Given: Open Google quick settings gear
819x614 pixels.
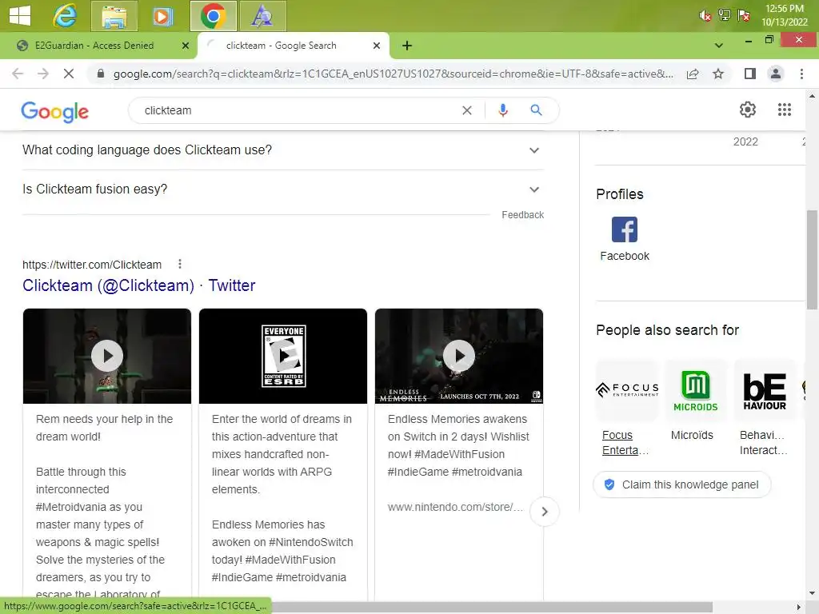Looking at the screenshot, I should [748, 110].
